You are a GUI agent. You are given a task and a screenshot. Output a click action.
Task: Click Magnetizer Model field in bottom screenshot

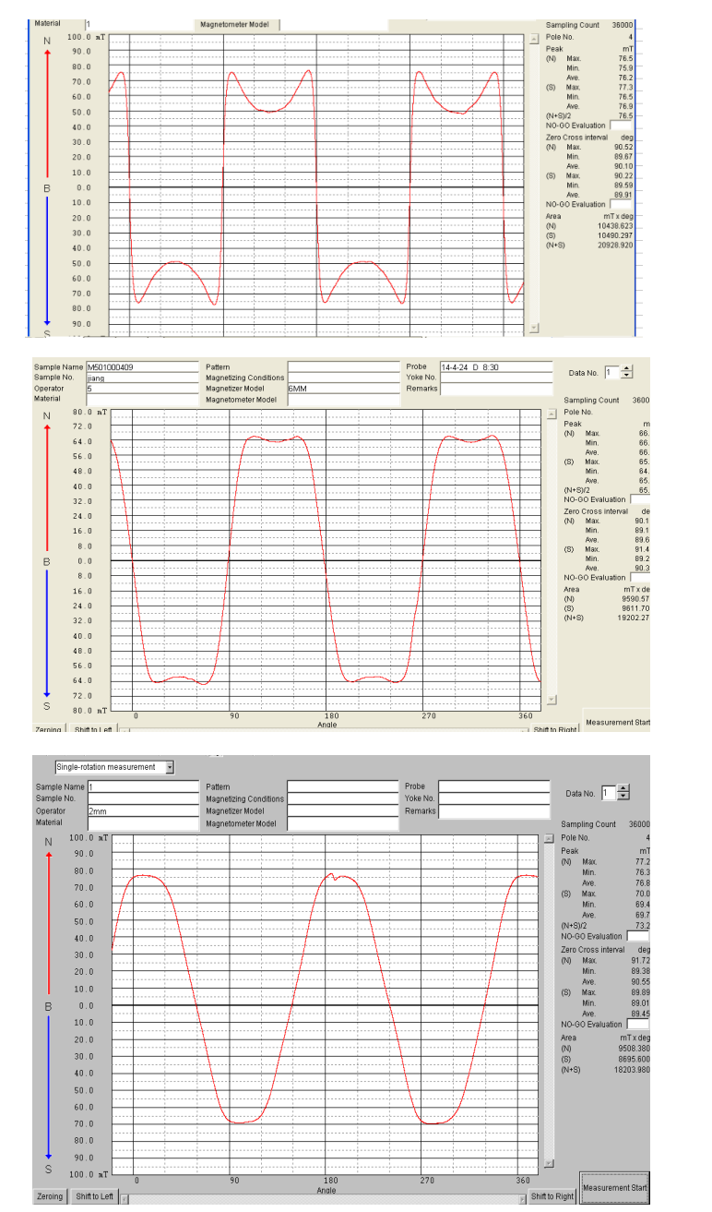pos(342,810)
